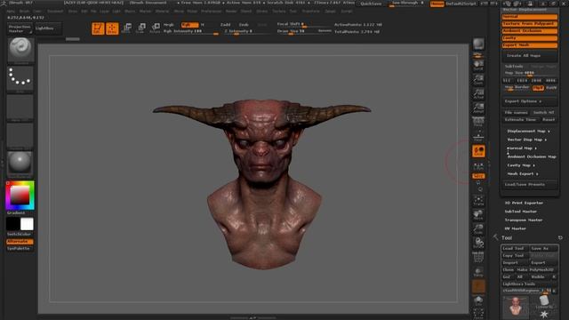Open the Brush menu
The image size is (569, 320).
click(x=24, y=12)
